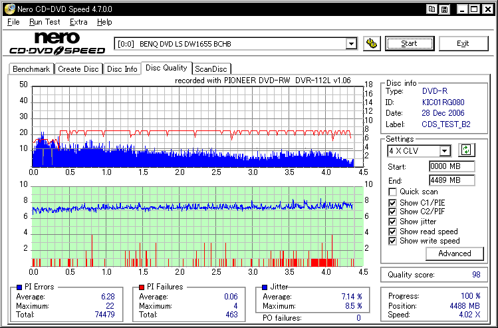The width and height of the screenshot is (498, 328).
Task: Switch to the ScanDisc tab
Action: (211, 69)
